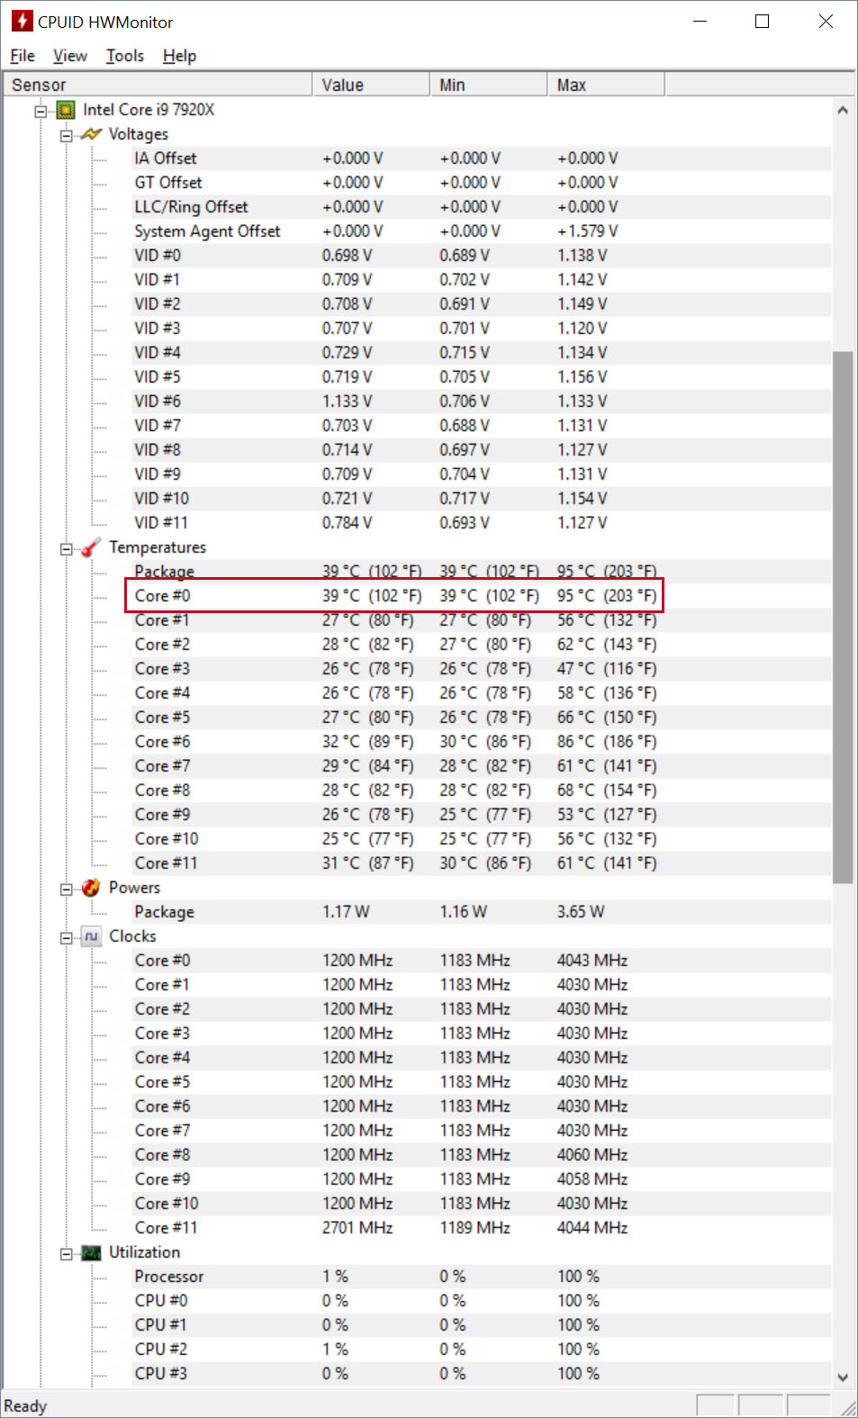Viewport: 858px width, 1418px height.
Task: Select the Core #0 clock row
Action: click(482, 961)
